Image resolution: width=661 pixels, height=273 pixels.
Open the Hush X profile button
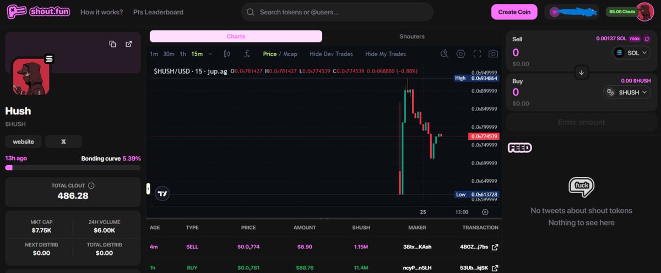click(63, 141)
